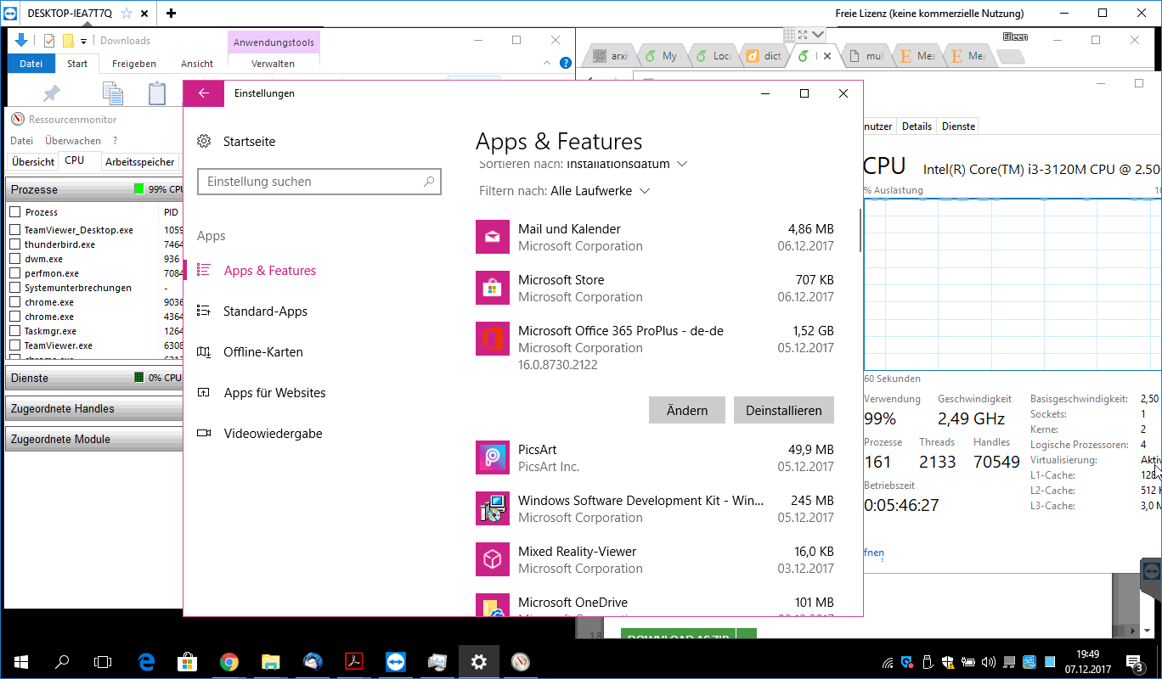This screenshot has width=1162, height=679.
Task: Check the perfmon.exe process checkbox
Action: 15,273
